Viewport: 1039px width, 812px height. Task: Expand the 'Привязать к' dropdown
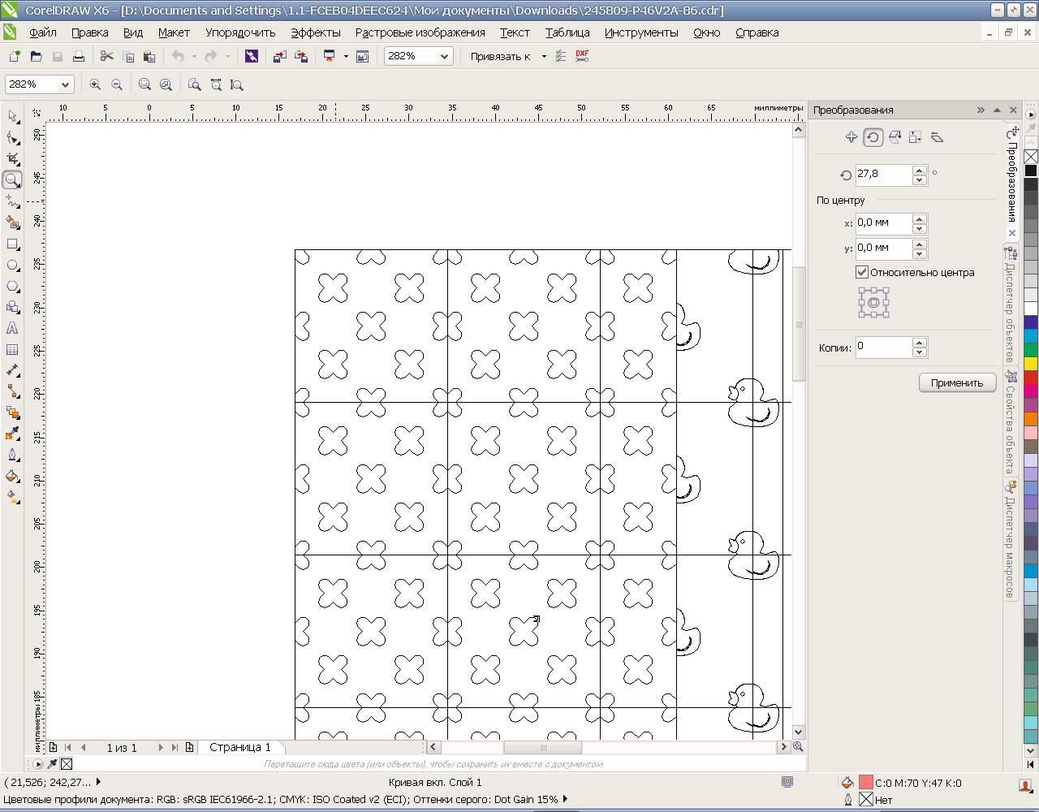544,57
